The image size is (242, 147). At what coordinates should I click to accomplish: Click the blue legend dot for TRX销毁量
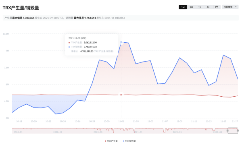coord(124,141)
